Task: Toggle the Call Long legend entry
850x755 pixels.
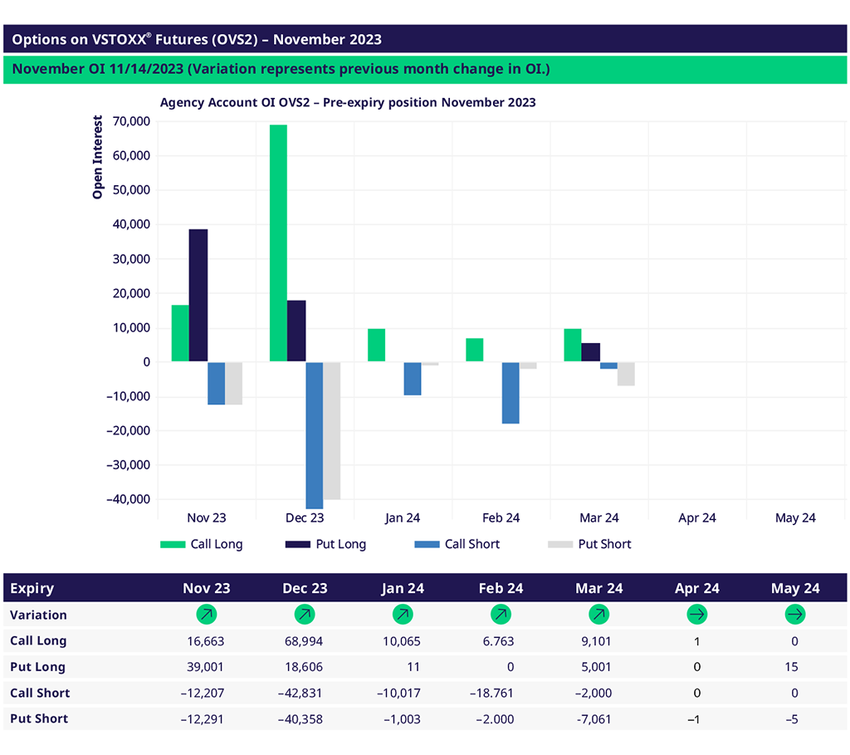Action: pyautogui.click(x=201, y=544)
